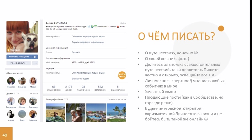Image resolution: width=252 pixels, height=140 pixels.
Task: Click показать на карте link
Action: tap(117, 100)
